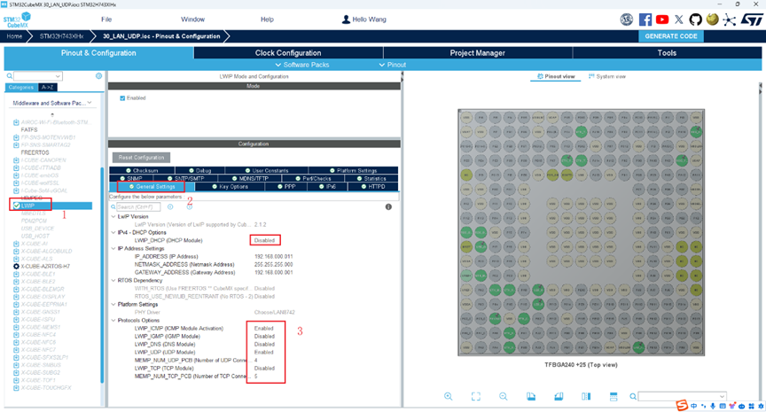
Task: Zoom in on the pinout view
Action: click(448, 396)
